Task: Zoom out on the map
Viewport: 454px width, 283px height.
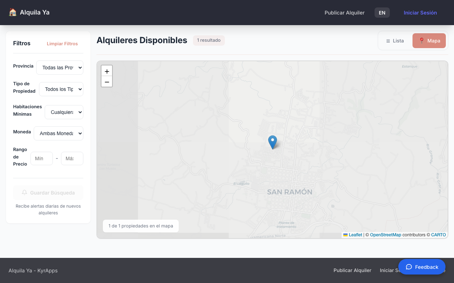Action: (x=107, y=82)
